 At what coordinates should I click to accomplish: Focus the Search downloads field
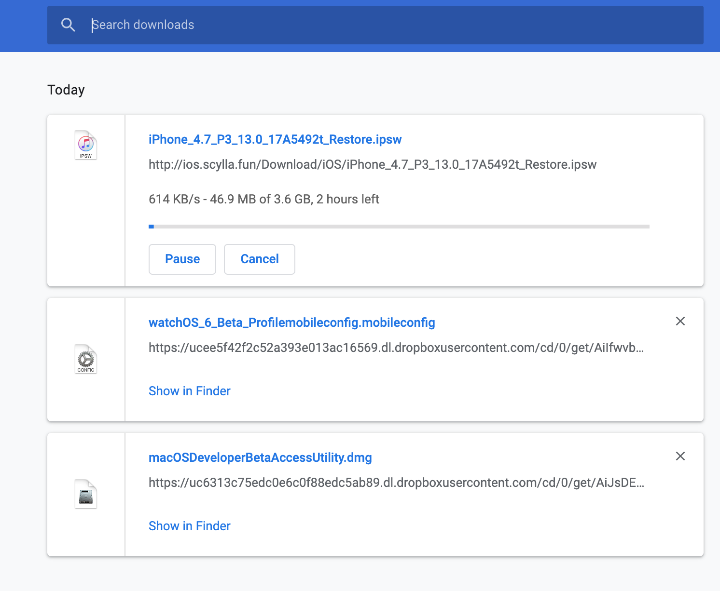click(x=375, y=25)
